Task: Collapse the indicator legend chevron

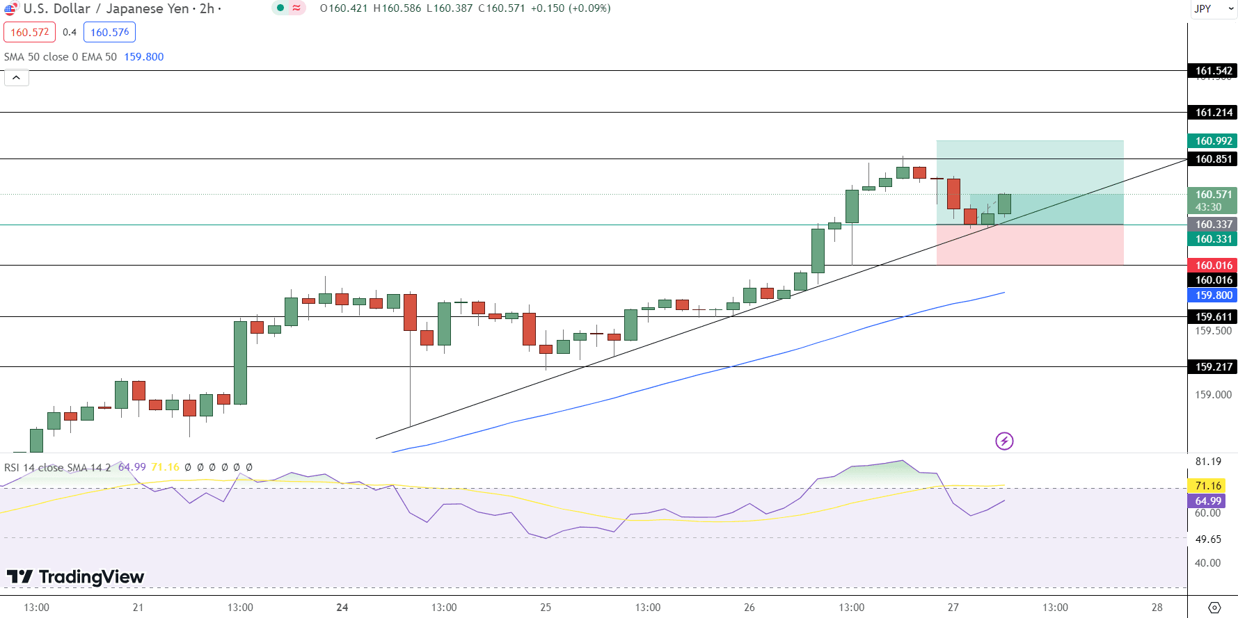Action: pyautogui.click(x=17, y=77)
